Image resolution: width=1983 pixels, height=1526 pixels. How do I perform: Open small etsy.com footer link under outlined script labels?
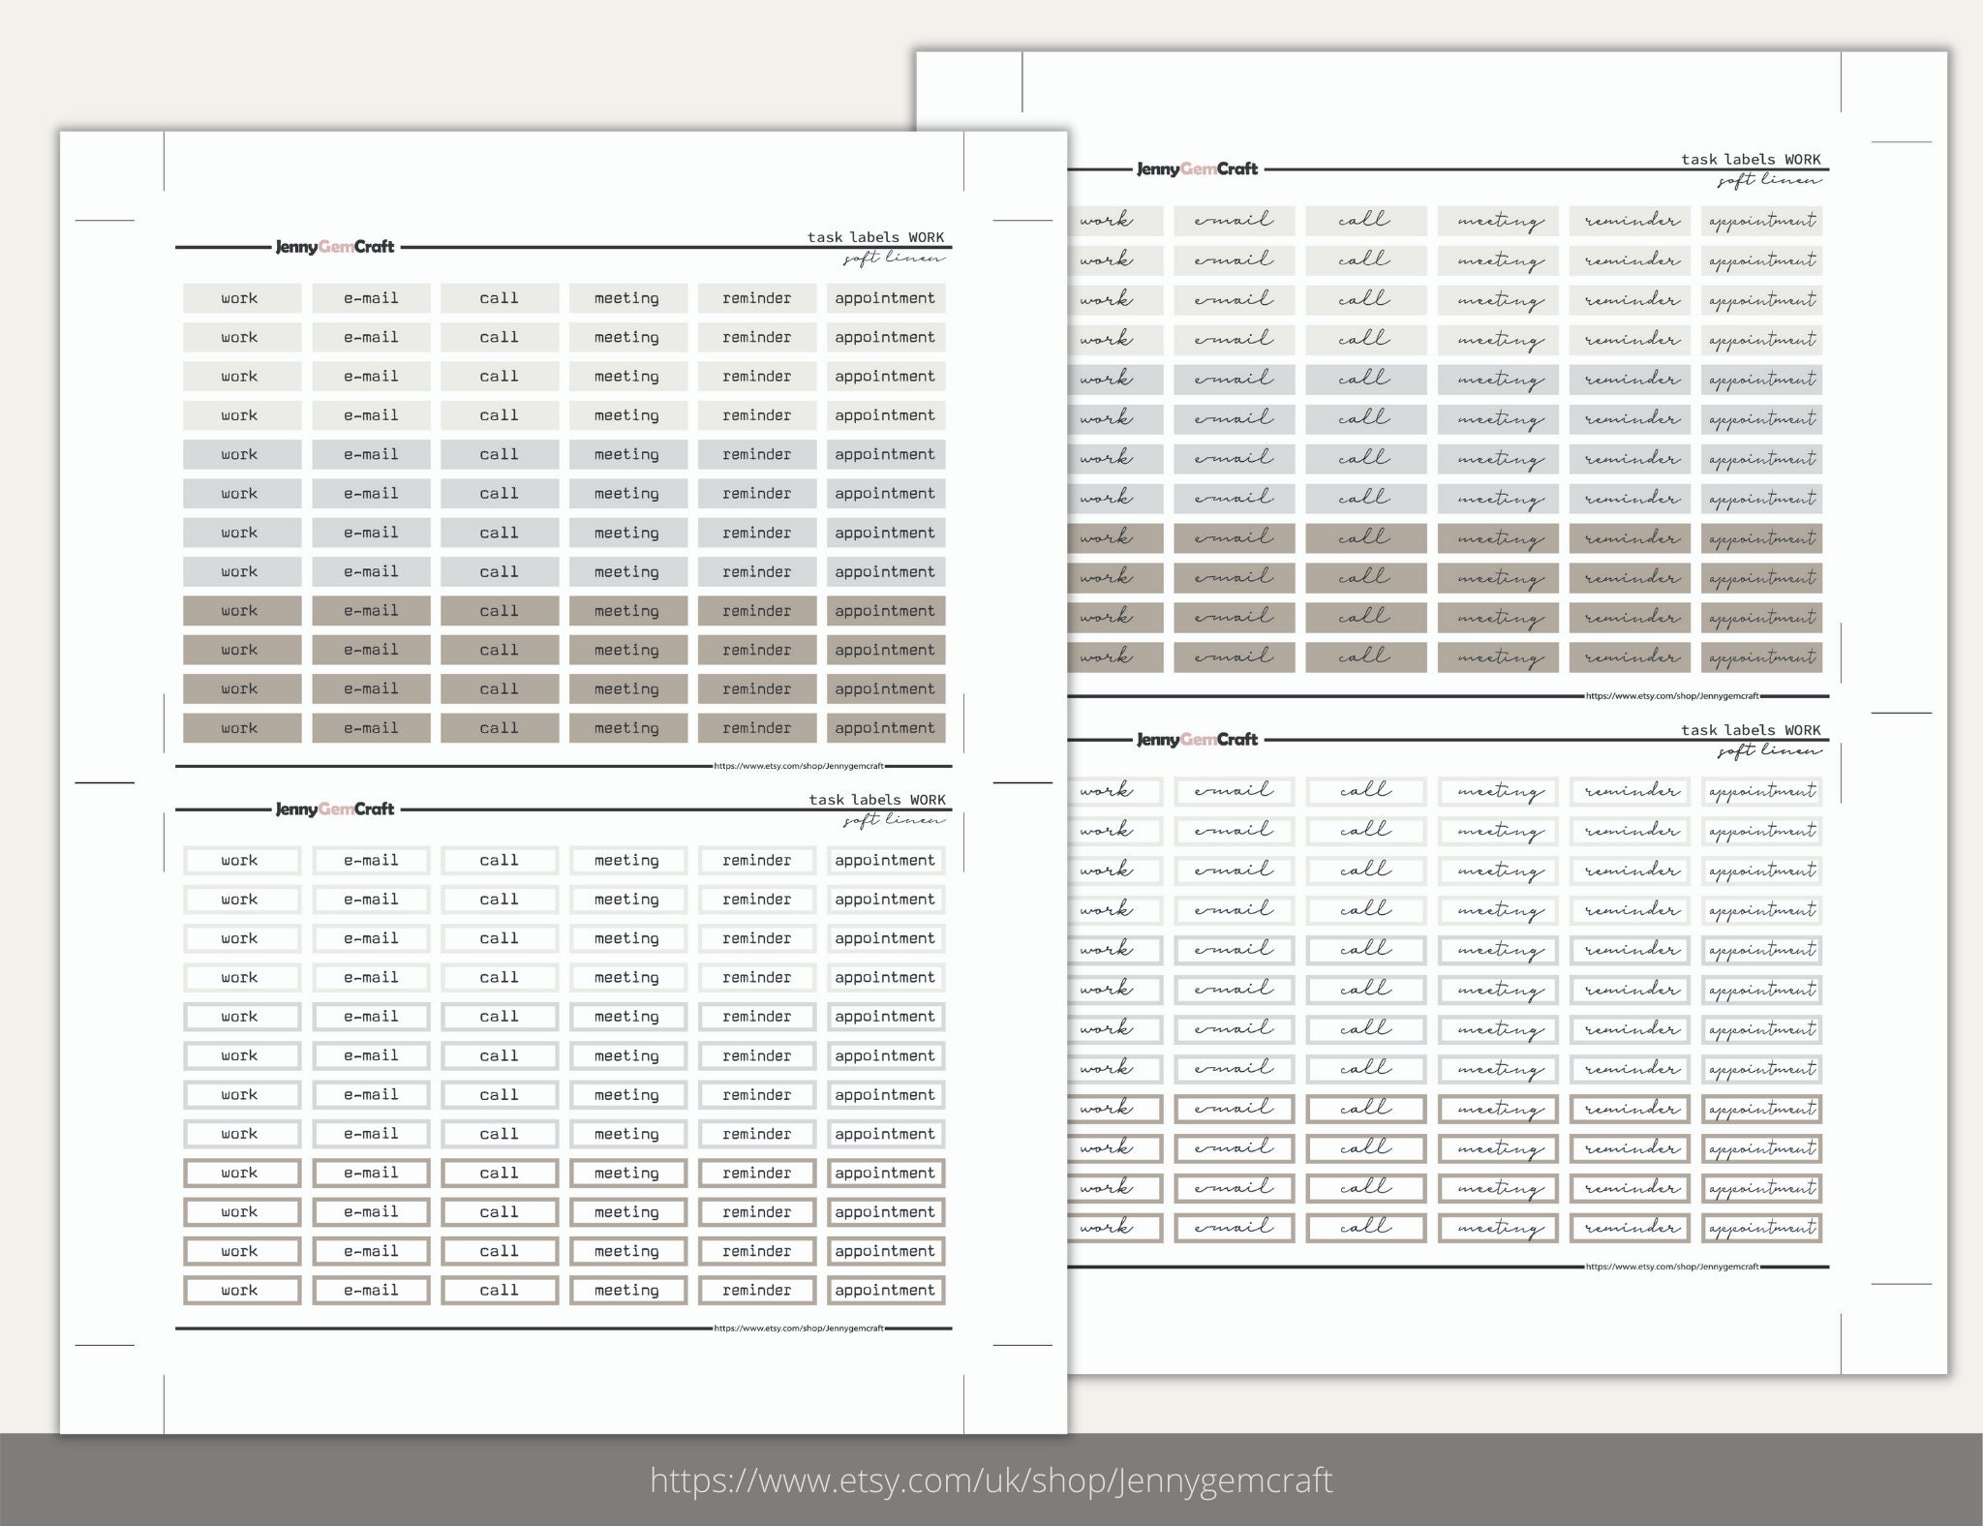click(x=1672, y=1267)
